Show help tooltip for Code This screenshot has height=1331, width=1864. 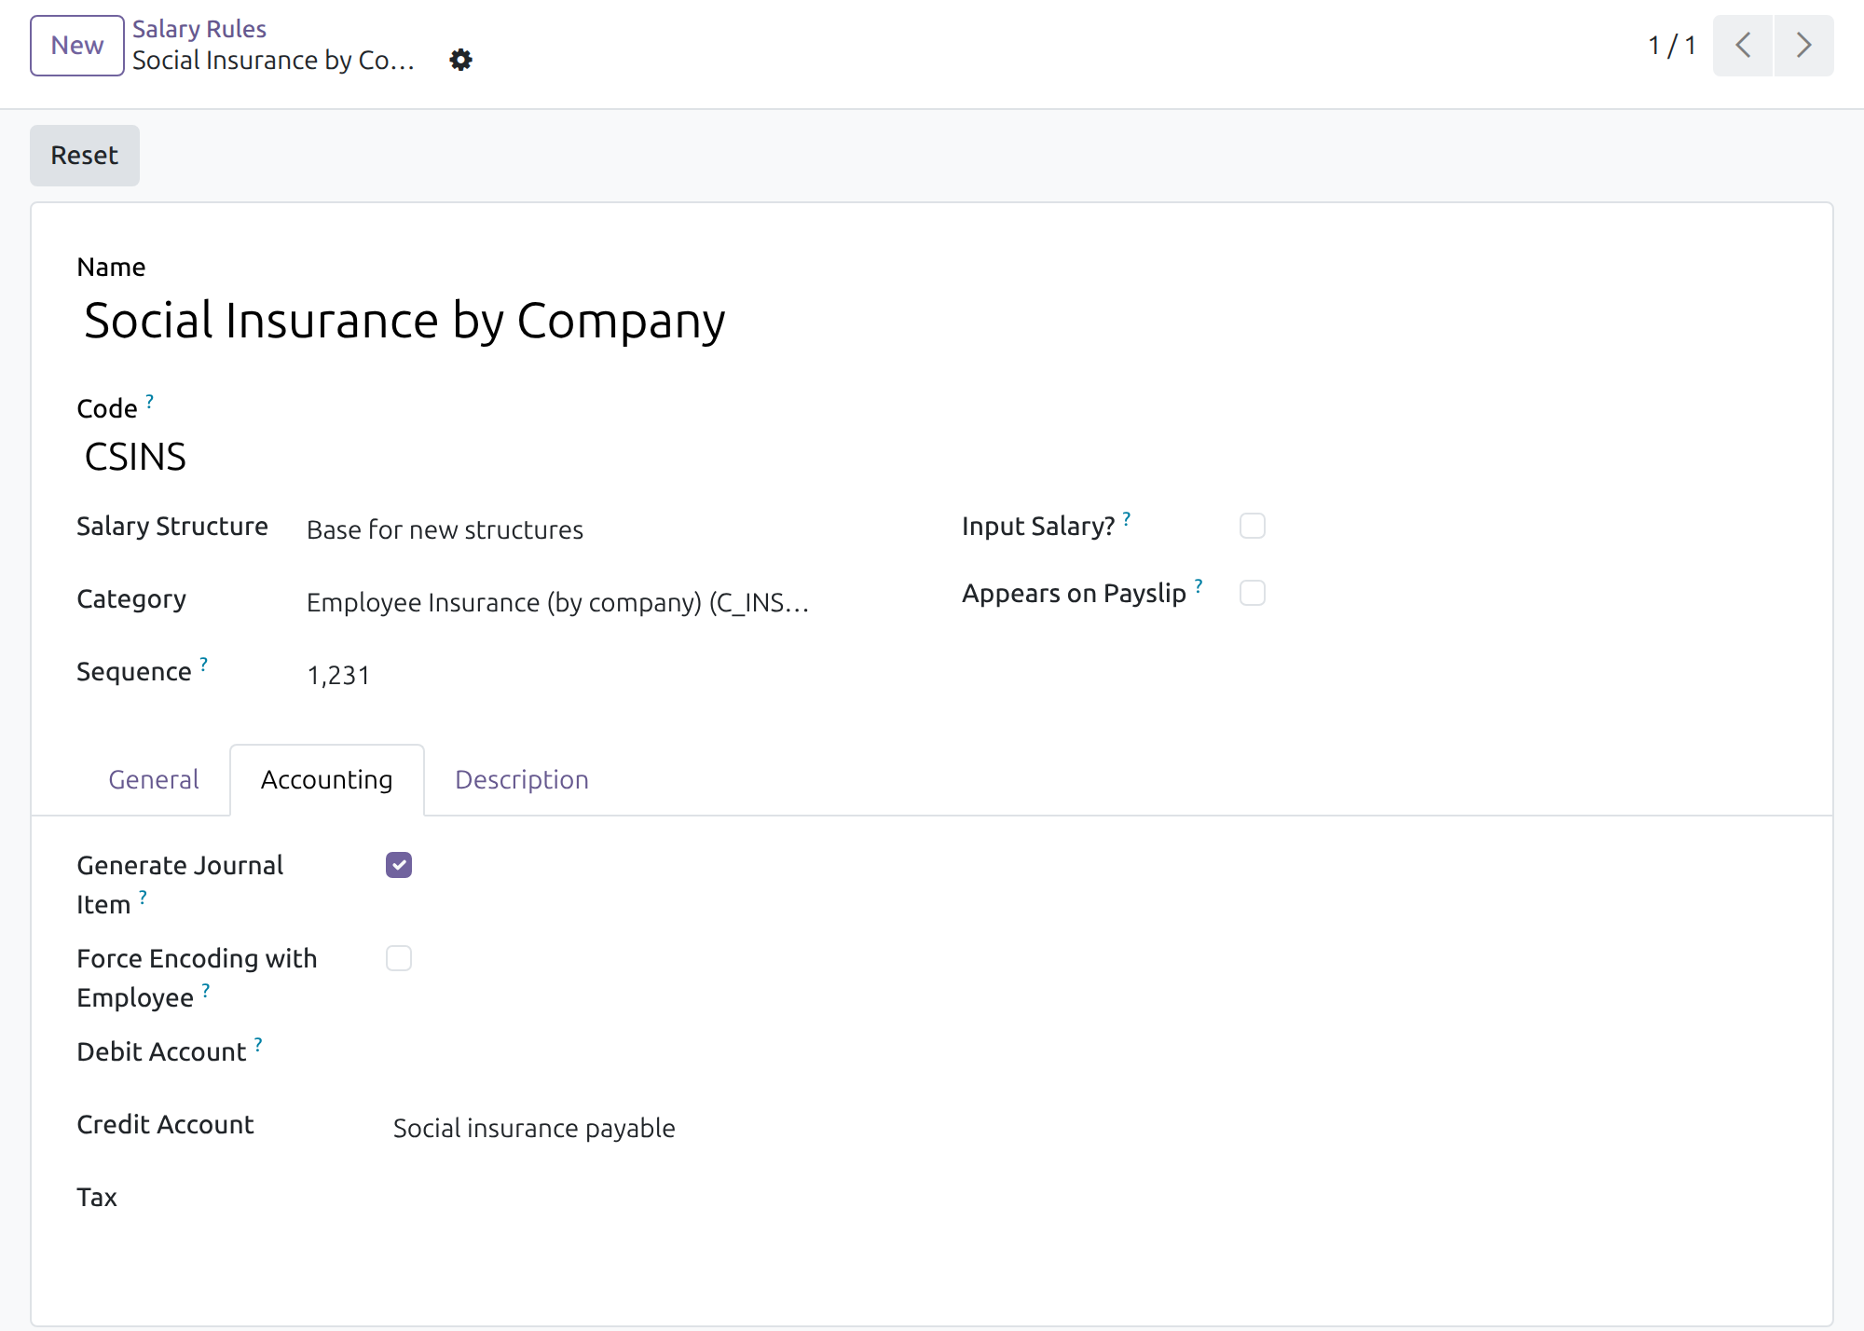pos(149,401)
